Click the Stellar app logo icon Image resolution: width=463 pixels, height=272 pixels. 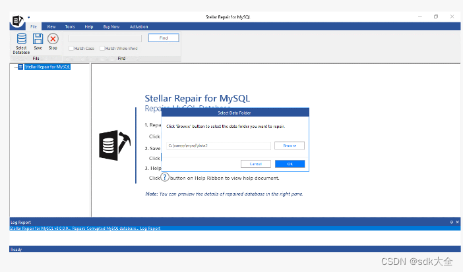point(17,20)
